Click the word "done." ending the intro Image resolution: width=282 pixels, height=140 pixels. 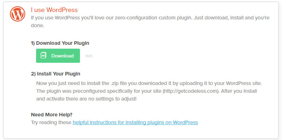pyautogui.click(x=38, y=25)
